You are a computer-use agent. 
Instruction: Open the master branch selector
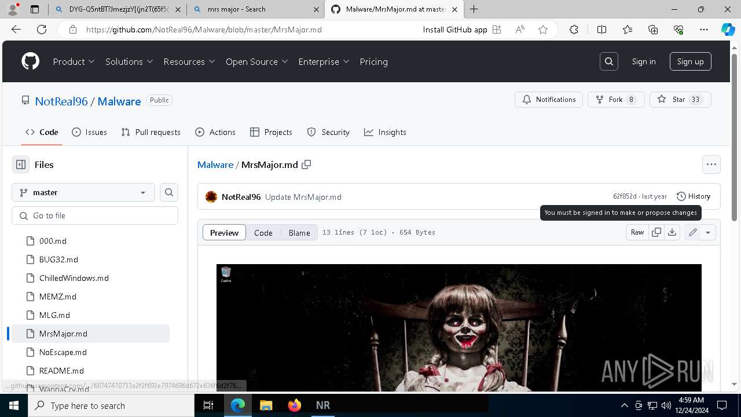[x=83, y=192]
